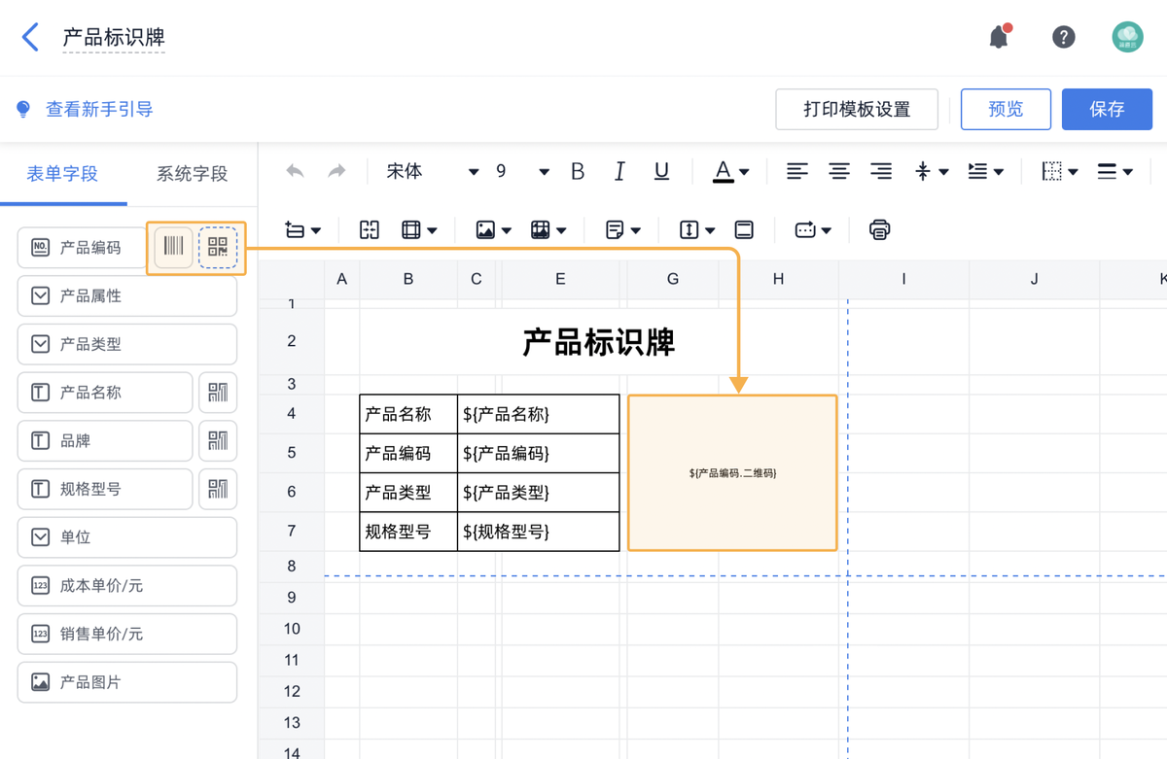This screenshot has height=759, width=1167.
Task: Click the barcode icon beside 产品名称 field
Action: [218, 392]
